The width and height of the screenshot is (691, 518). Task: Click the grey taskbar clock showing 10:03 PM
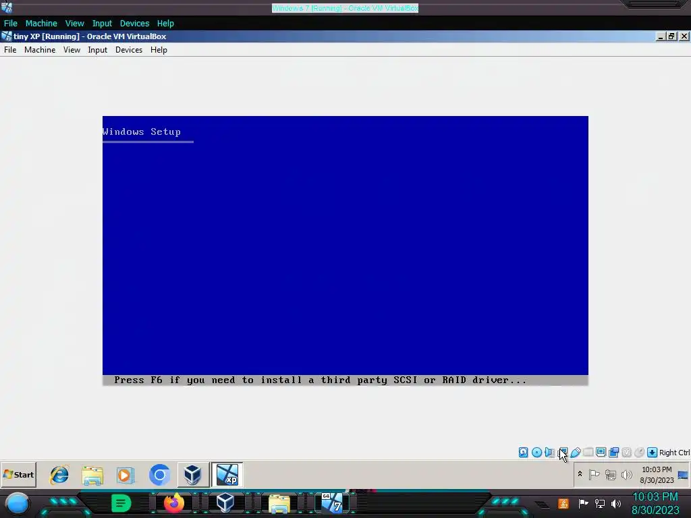657,474
